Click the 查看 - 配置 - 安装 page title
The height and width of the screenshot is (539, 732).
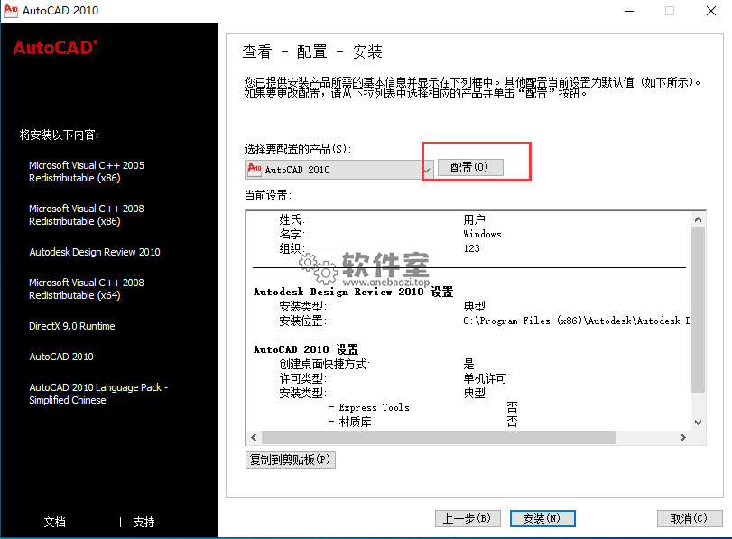coord(312,51)
